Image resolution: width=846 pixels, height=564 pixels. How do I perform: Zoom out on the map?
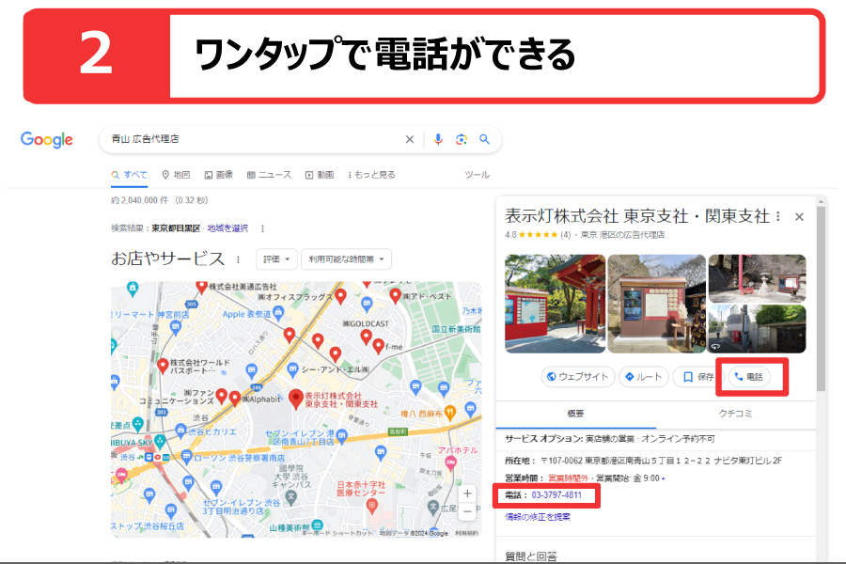467,510
